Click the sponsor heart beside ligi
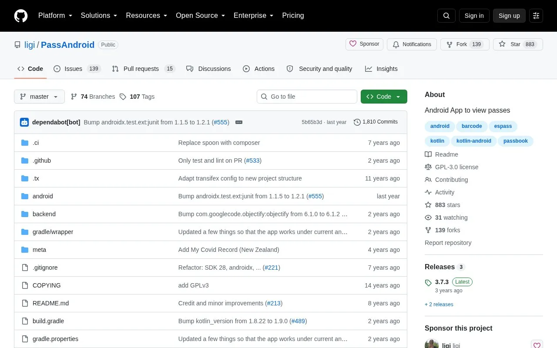The height and width of the screenshot is (348, 557). tap(537, 345)
